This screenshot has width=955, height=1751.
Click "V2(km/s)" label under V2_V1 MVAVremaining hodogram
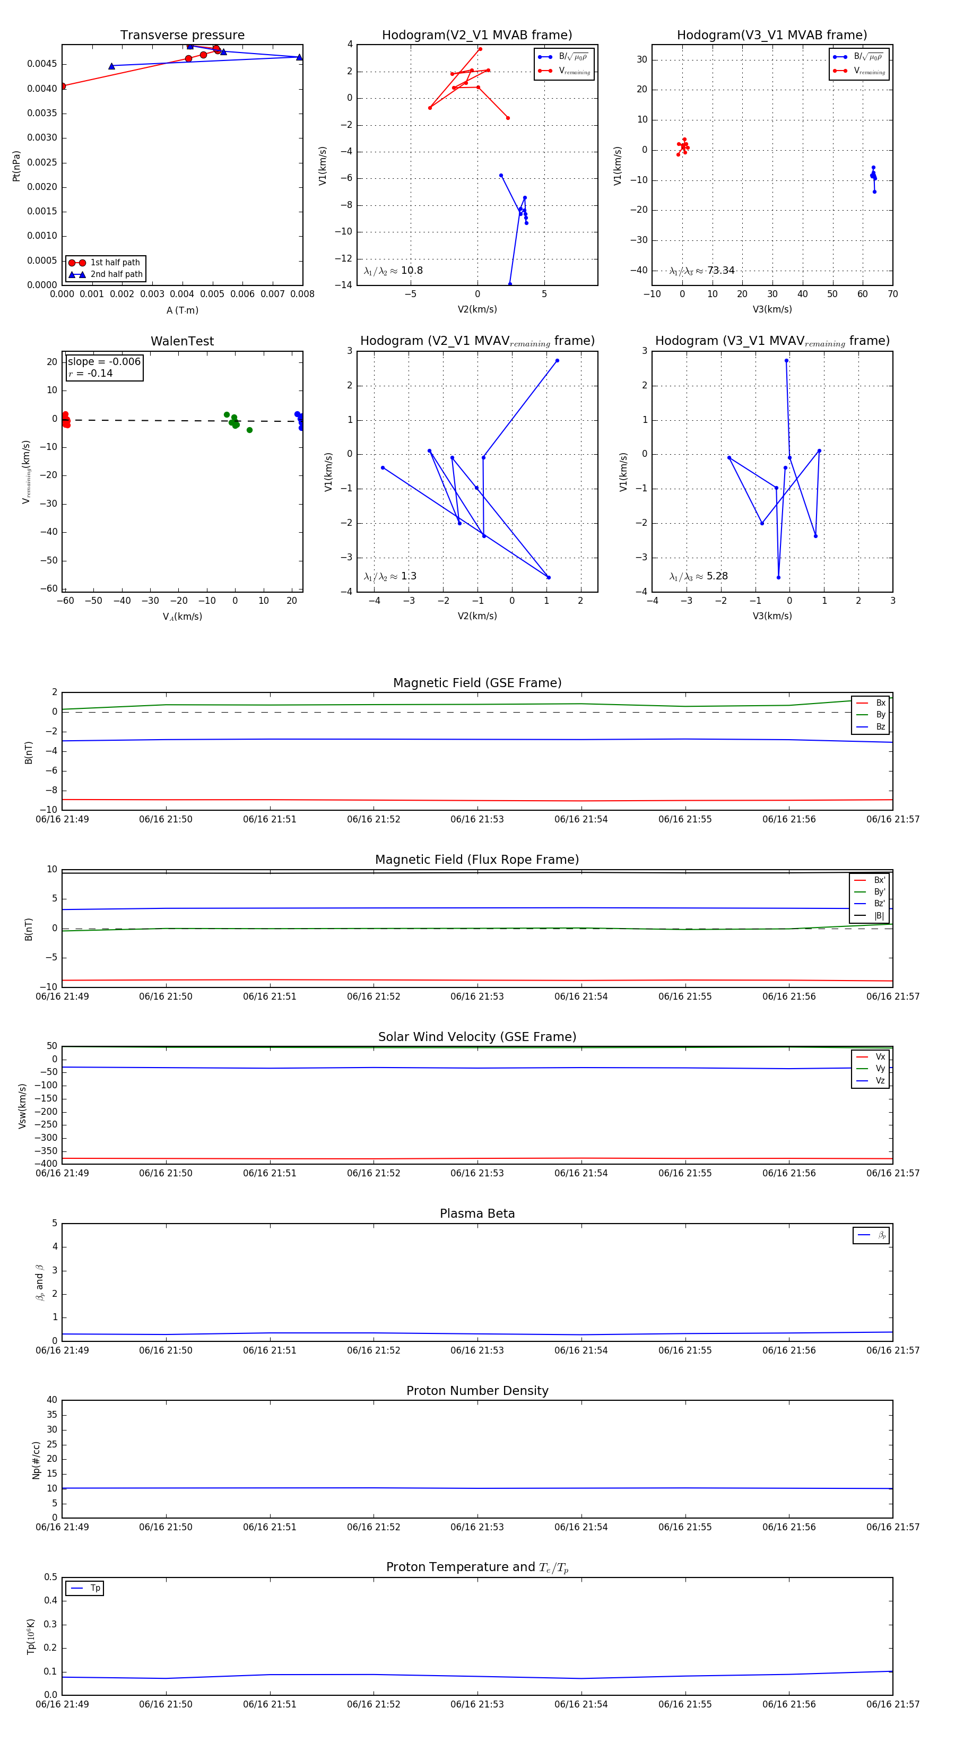(477, 616)
